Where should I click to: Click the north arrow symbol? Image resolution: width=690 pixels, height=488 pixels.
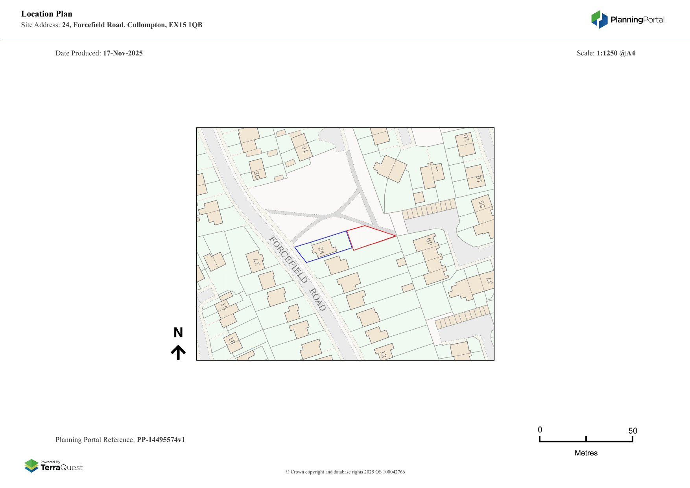tap(178, 352)
